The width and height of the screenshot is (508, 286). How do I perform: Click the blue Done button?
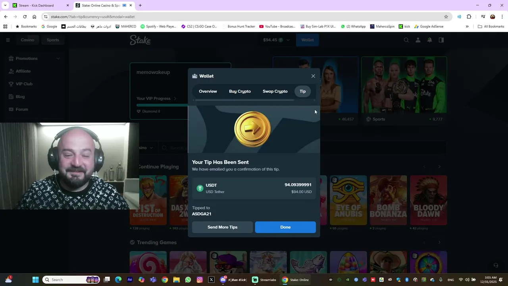coord(285,227)
